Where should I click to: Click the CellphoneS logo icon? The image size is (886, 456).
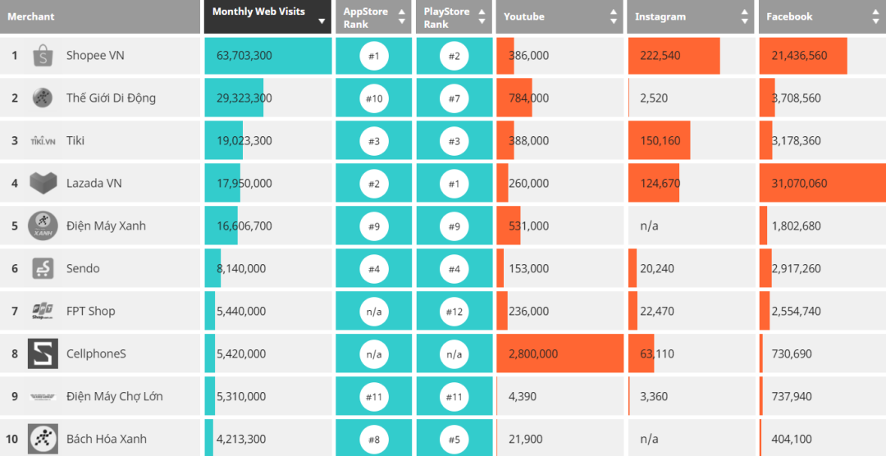43,353
